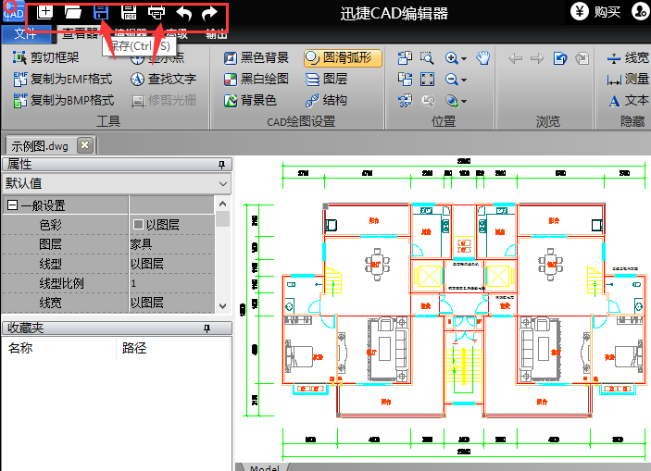Click the Print icon

(x=157, y=13)
